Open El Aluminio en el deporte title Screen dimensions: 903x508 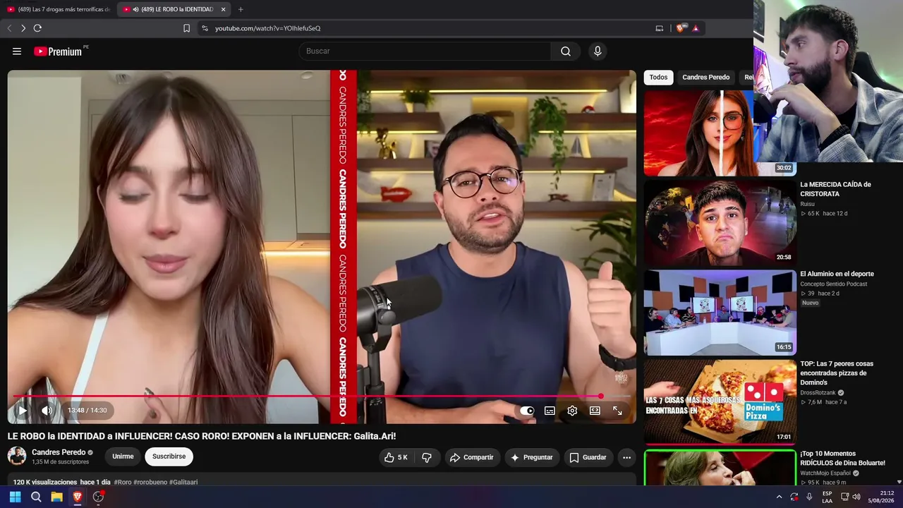(x=837, y=274)
